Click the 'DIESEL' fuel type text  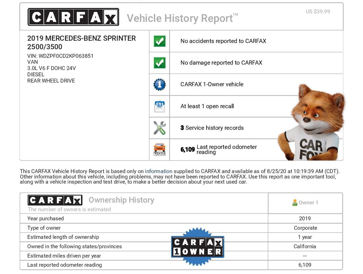pyautogui.click(x=36, y=75)
